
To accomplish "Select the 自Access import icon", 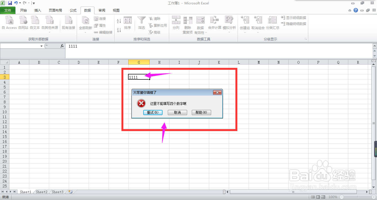I will pos(9,23).
